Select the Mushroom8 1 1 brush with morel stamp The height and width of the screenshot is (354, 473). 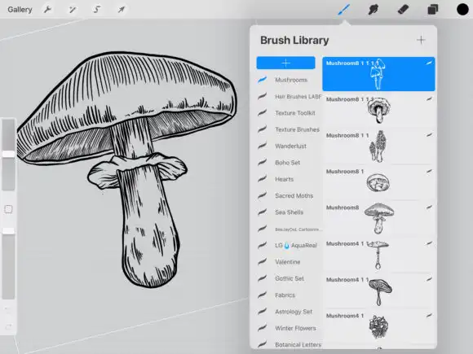[x=378, y=146]
